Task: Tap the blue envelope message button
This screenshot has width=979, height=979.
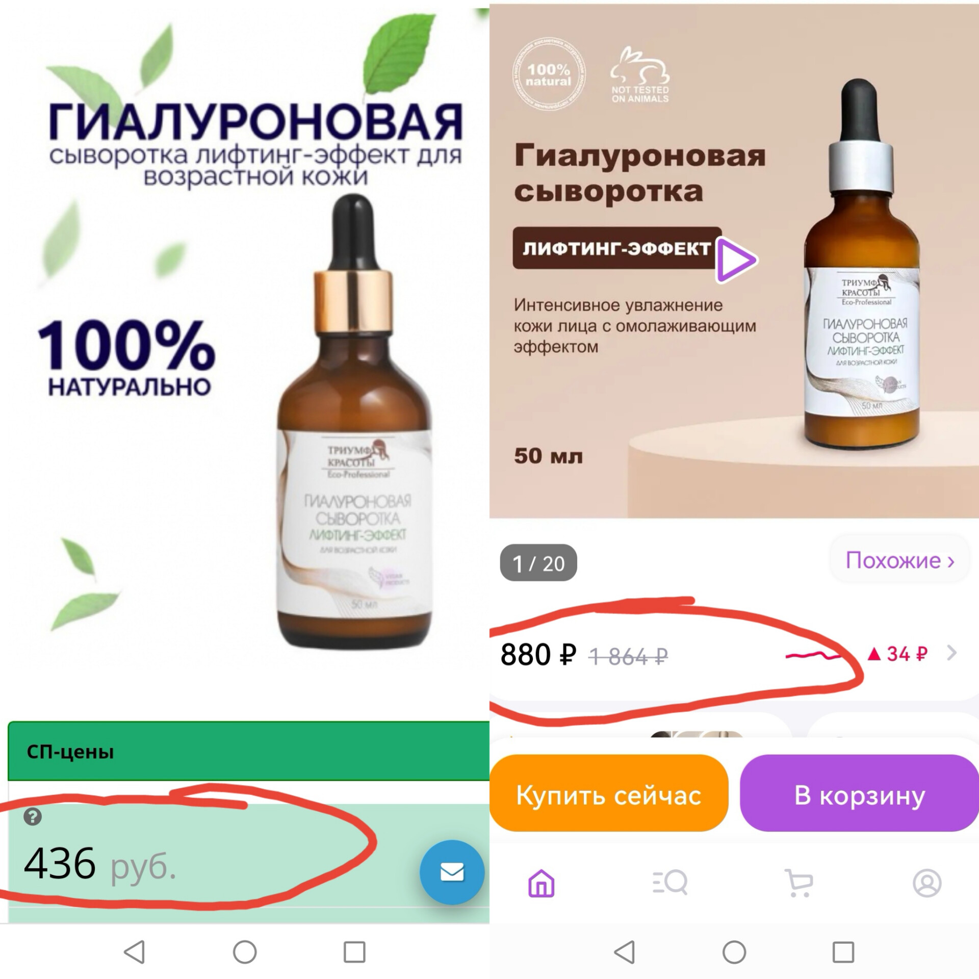Action: (x=452, y=872)
